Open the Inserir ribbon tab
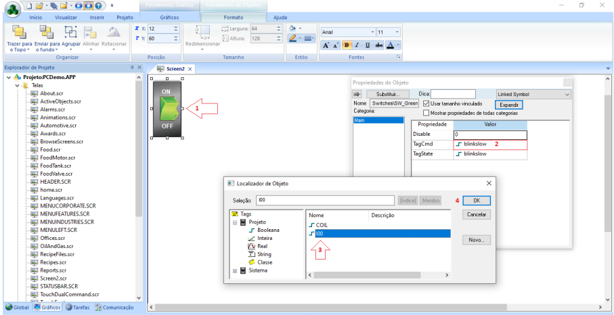 [x=97, y=17]
